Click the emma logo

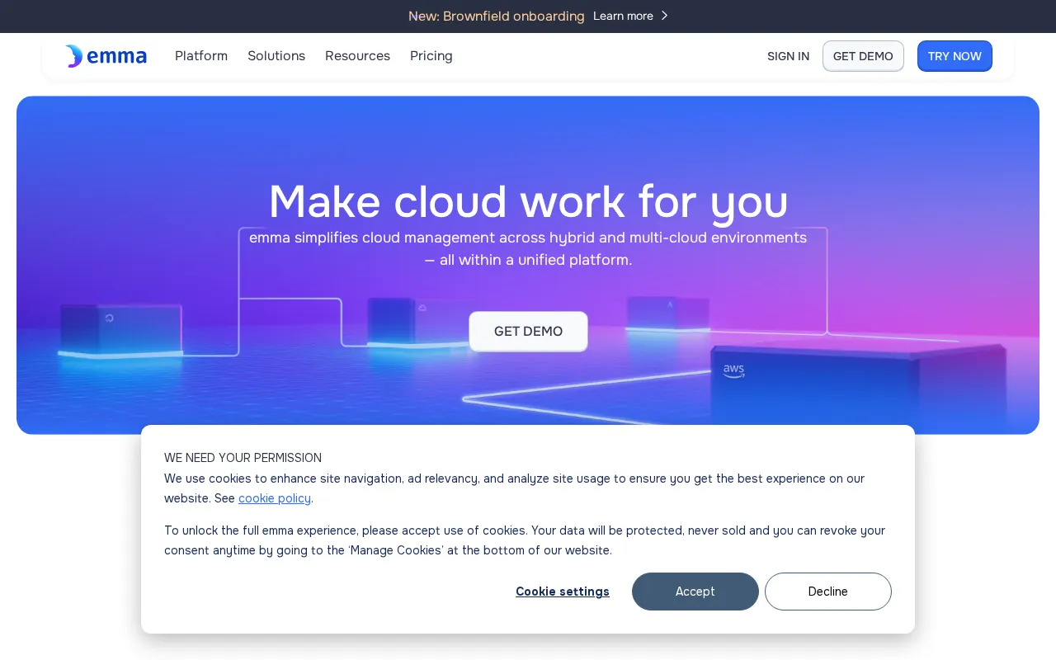coord(106,56)
